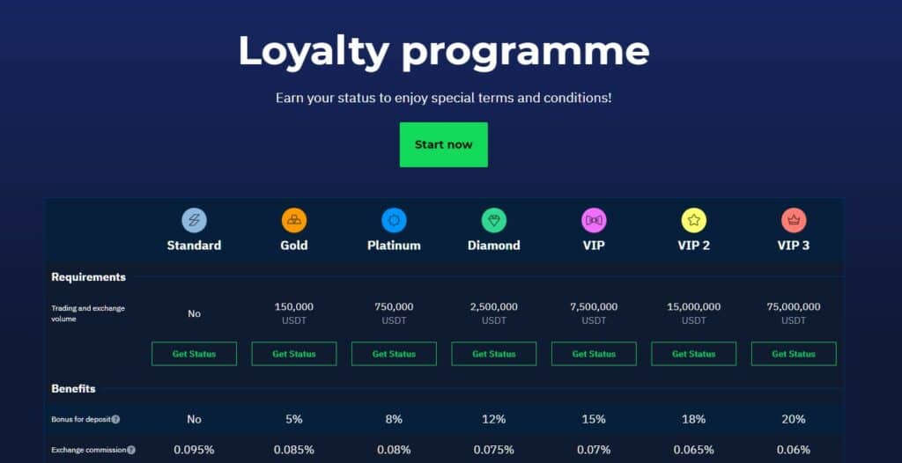The width and height of the screenshot is (902, 463).
Task: Click the green Start now button
Action: click(x=444, y=144)
